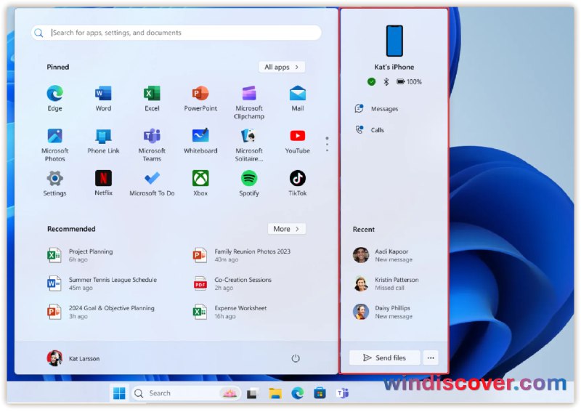581x412 pixels.
Task: Click the pinned apps page dots
Action: (327, 144)
